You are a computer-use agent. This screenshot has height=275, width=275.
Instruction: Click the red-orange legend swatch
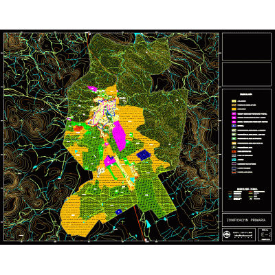pyautogui.click(x=234, y=151)
